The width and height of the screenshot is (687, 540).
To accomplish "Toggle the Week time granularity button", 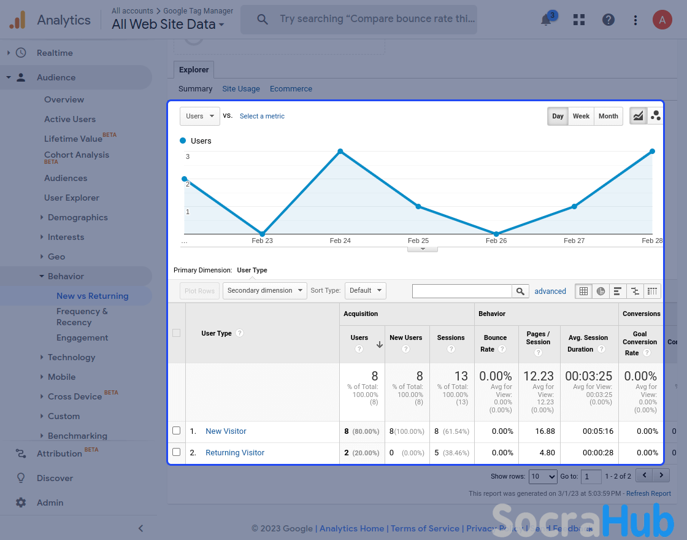I will (x=581, y=116).
